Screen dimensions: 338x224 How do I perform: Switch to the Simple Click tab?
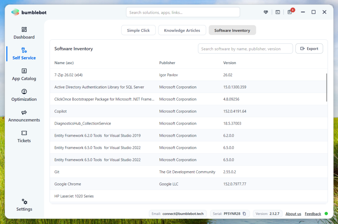(x=138, y=30)
